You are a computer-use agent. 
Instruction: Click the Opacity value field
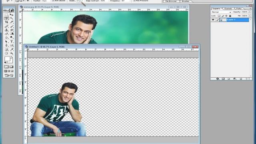pos(245,12)
